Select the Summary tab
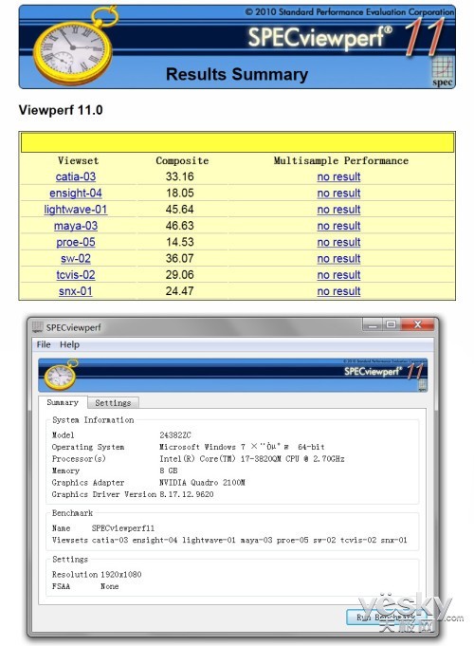 pyautogui.click(x=63, y=402)
